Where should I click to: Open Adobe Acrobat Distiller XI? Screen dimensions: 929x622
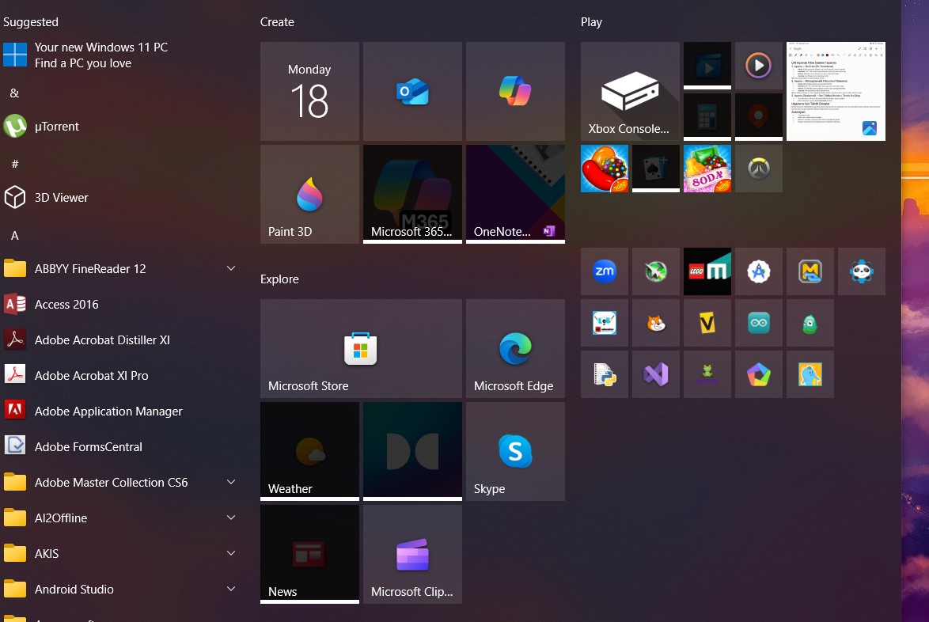point(120,340)
